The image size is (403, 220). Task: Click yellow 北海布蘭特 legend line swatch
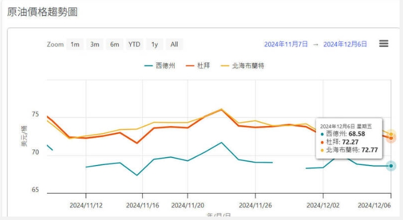click(225, 66)
